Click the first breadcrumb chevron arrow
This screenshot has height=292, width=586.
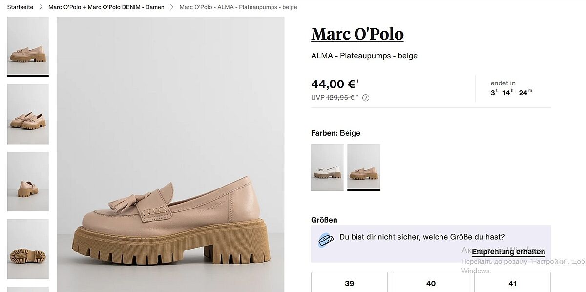(41, 7)
